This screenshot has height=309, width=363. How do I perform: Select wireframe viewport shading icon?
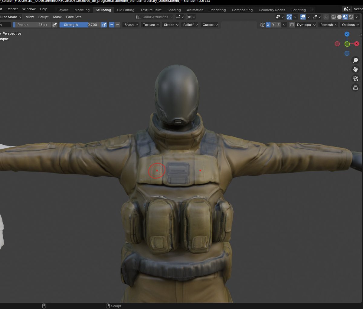334,17
